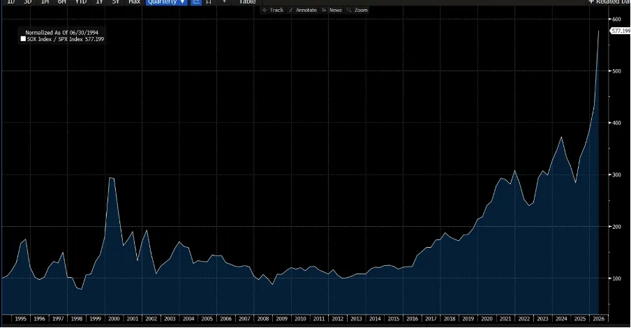
Task: Toggle SOX/SPX series legend white box
Action: point(23,39)
